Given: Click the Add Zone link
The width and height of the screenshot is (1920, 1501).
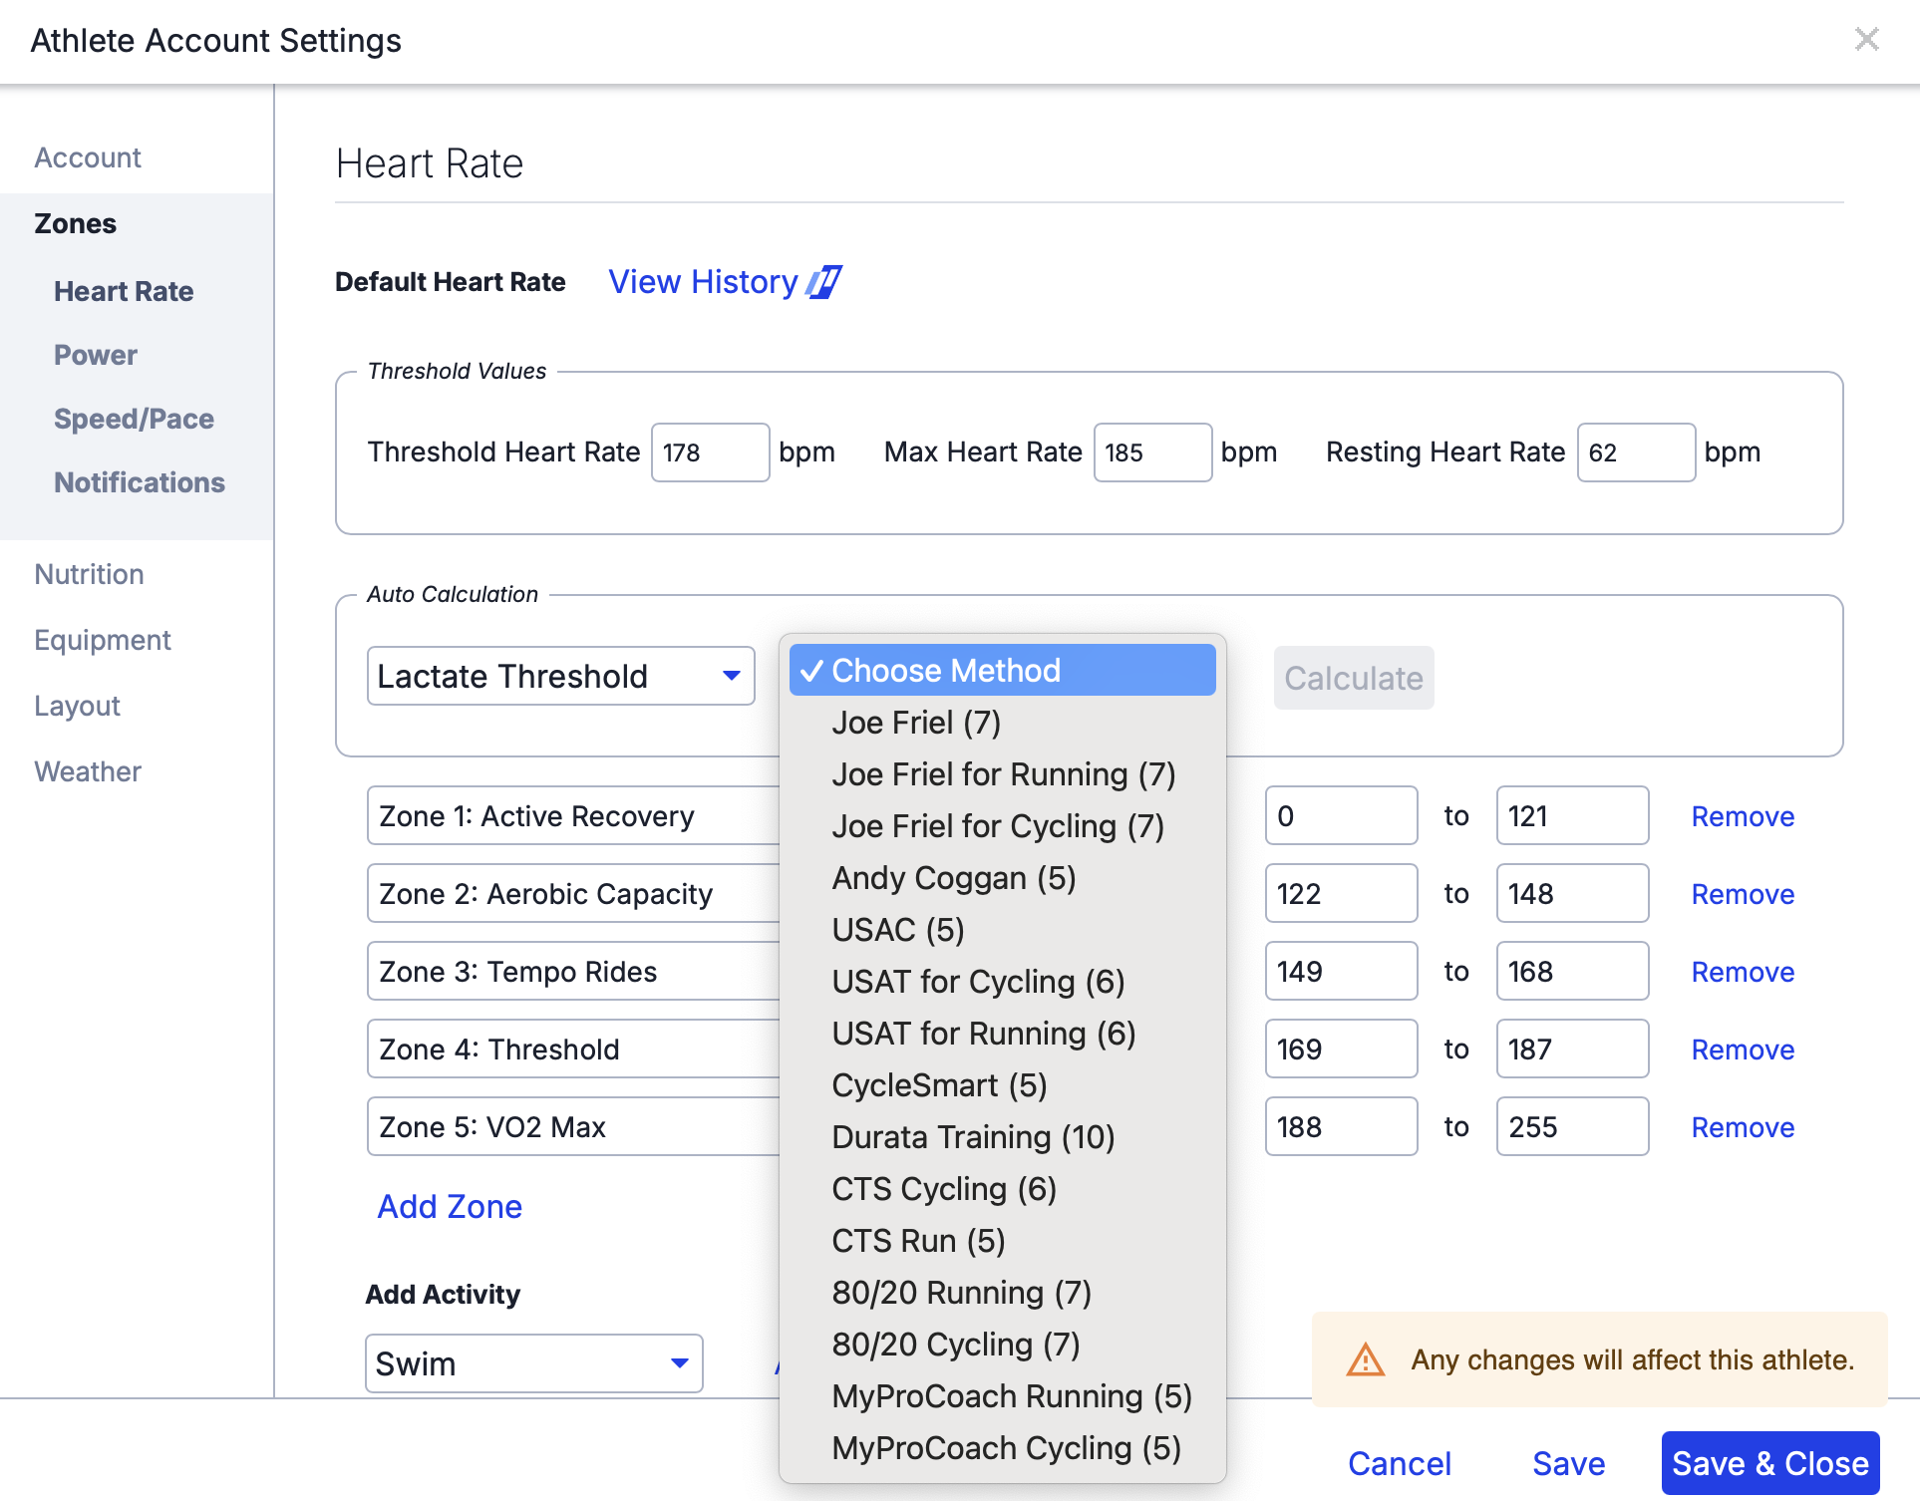Looking at the screenshot, I should 450,1206.
